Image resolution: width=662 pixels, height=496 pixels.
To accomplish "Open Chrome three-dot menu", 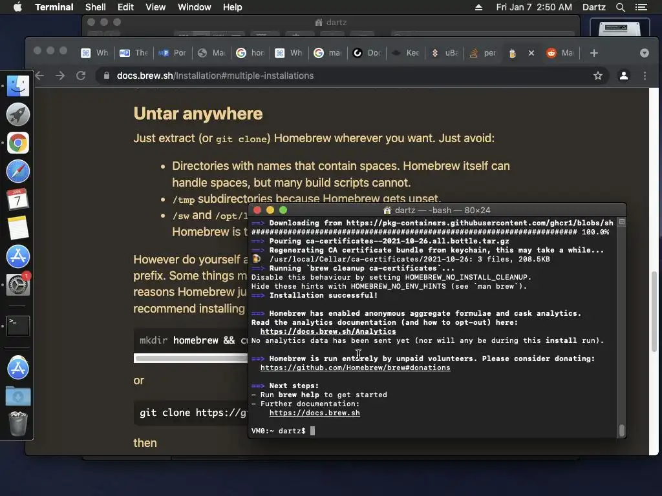I will [645, 76].
